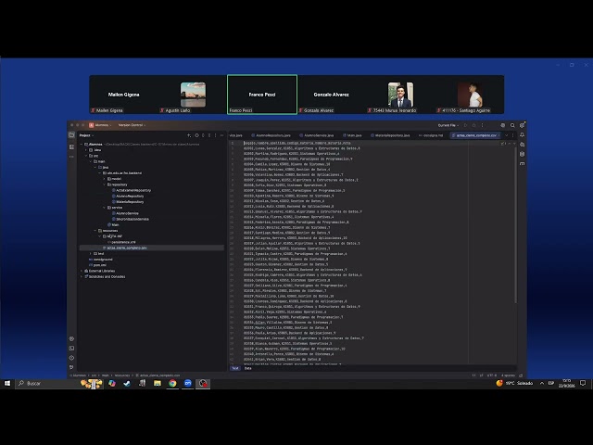Open more run actions kebab menu
Screen dimensions: 593x445
pos(482,125)
